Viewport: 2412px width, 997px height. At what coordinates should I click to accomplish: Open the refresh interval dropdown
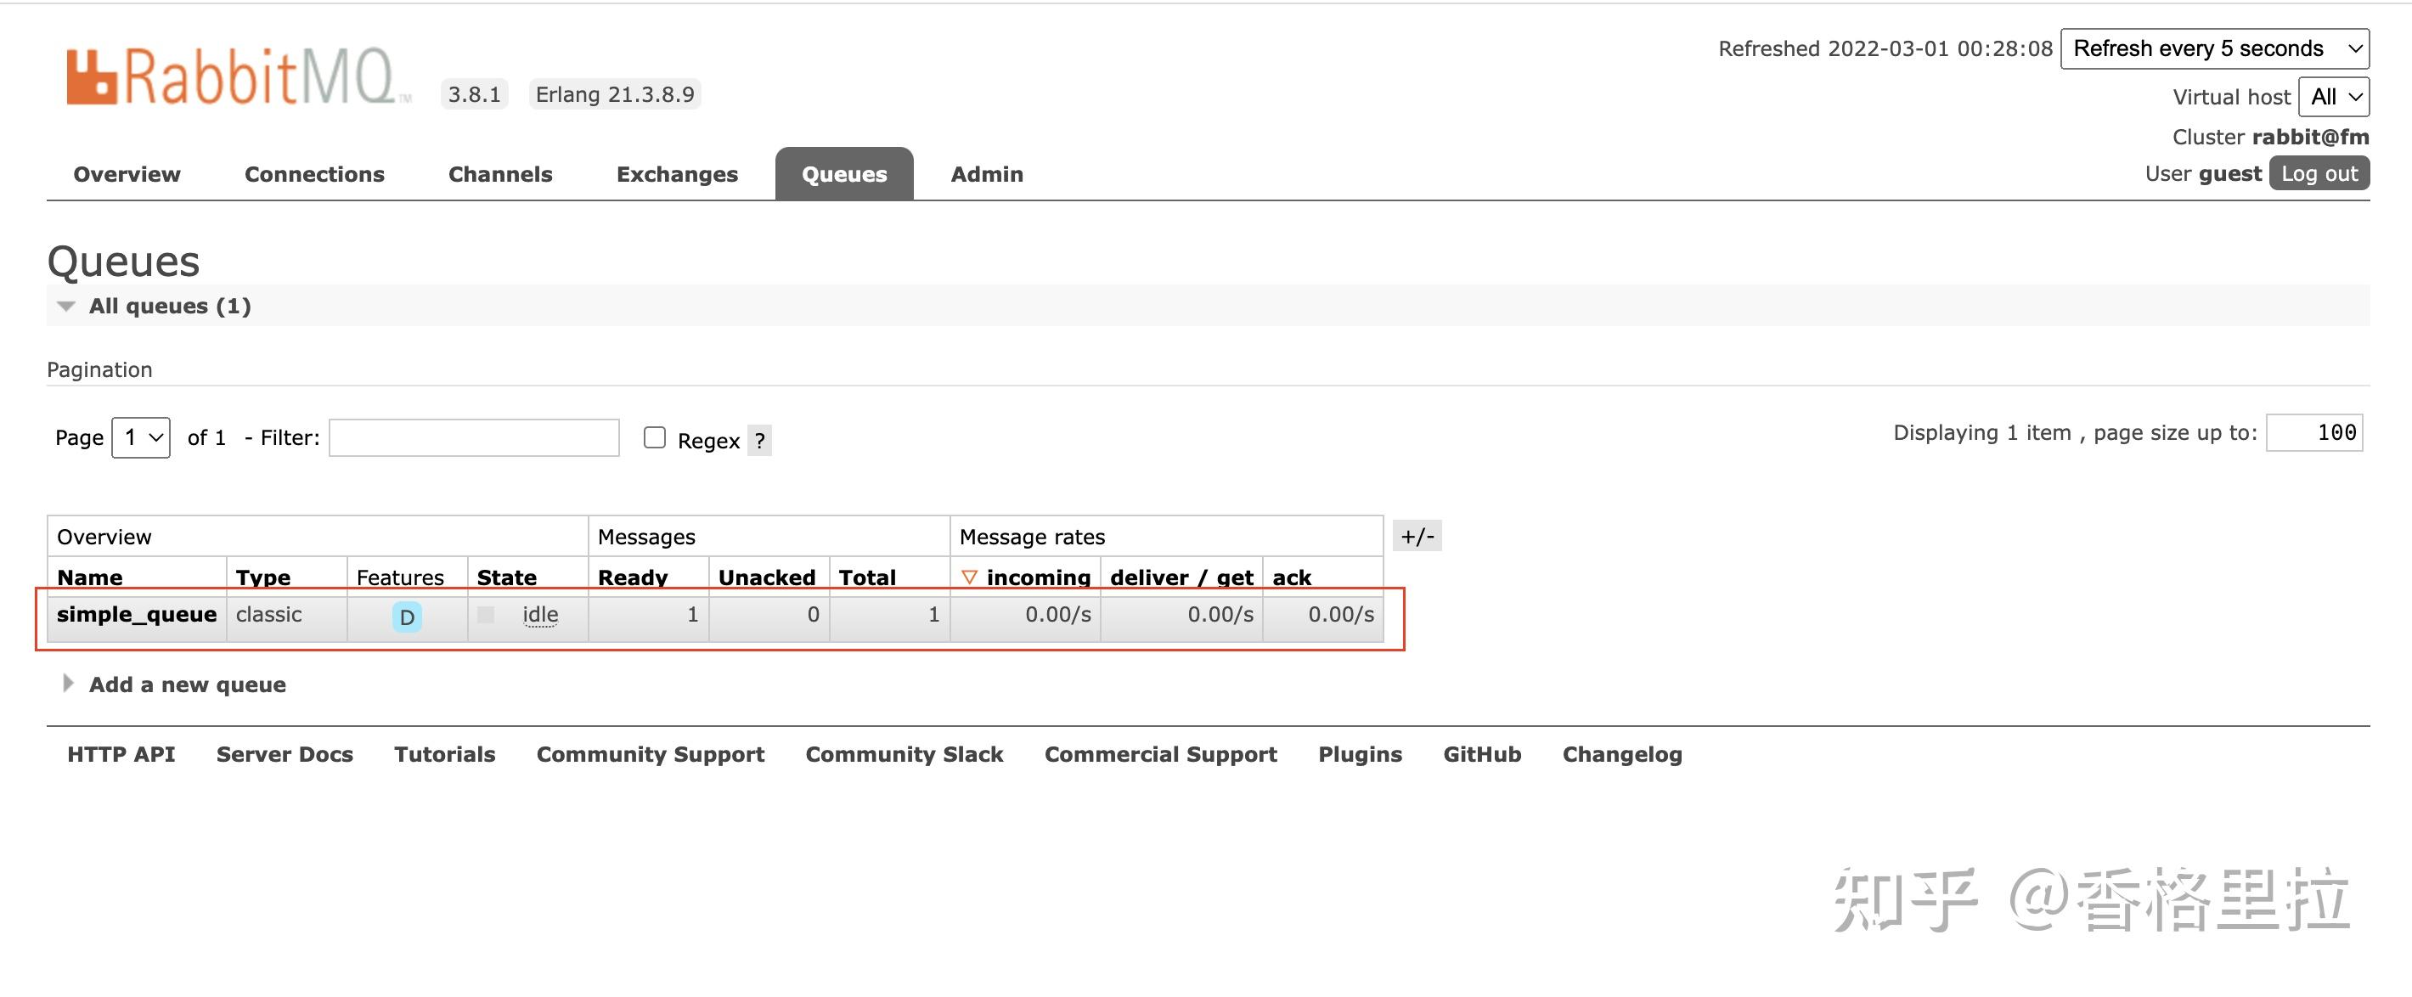pyautogui.click(x=2214, y=48)
